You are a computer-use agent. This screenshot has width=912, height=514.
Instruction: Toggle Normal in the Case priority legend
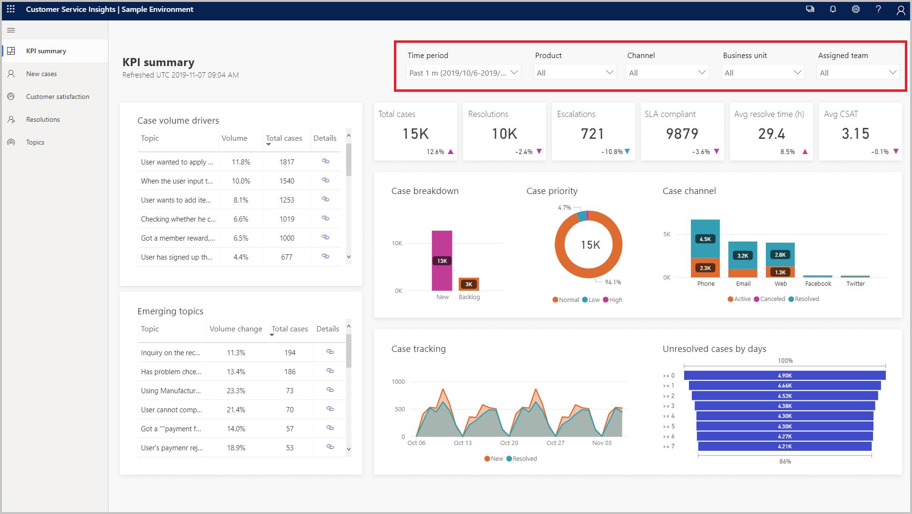pos(566,300)
